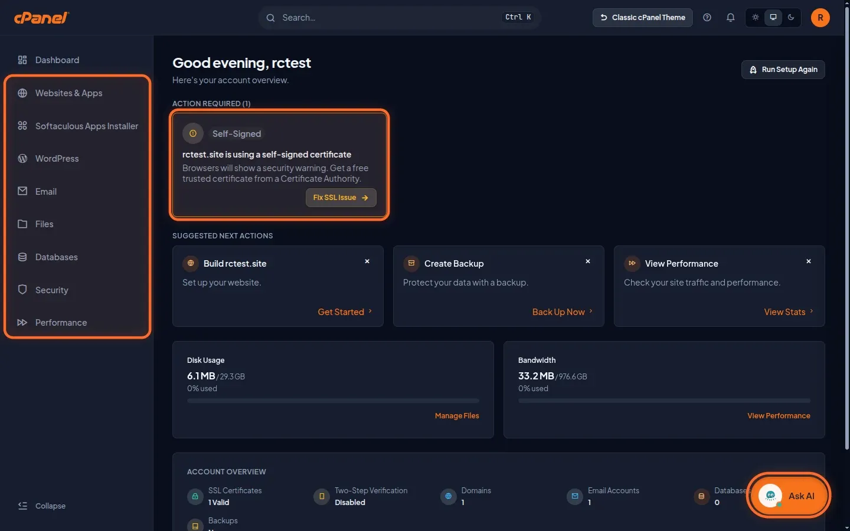Click the Two-Step Verification icon
The height and width of the screenshot is (531, 850).
(322, 497)
